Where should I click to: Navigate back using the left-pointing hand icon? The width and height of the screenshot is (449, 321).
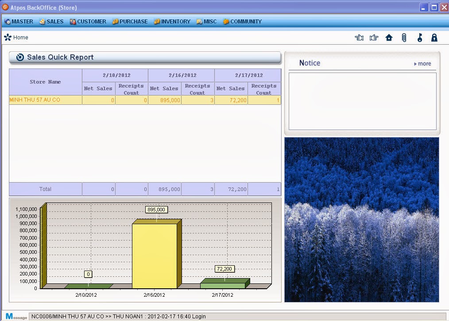359,38
